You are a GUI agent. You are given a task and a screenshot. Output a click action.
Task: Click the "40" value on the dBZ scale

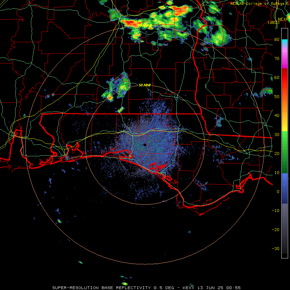tap(277, 115)
